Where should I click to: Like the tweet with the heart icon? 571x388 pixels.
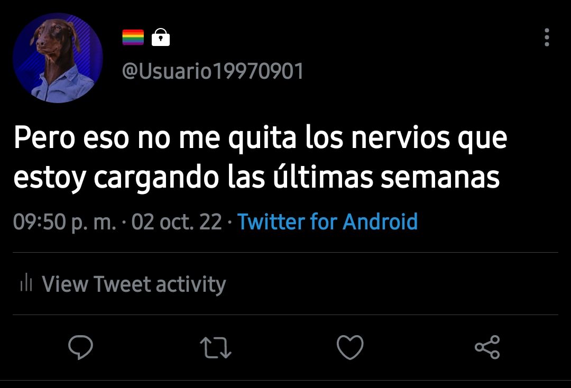coord(350,347)
